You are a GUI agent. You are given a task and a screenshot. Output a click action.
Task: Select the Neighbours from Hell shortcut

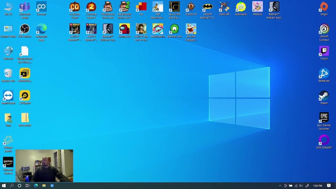pyautogui.click(x=108, y=10)
